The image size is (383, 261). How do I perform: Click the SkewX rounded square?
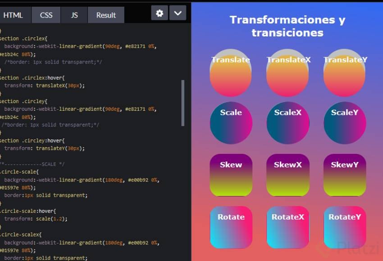(x=288, y=175)
